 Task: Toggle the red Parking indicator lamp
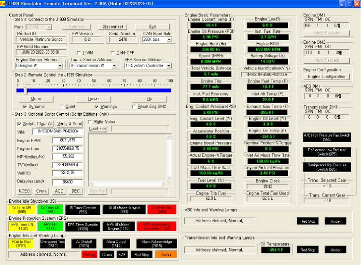89,254
